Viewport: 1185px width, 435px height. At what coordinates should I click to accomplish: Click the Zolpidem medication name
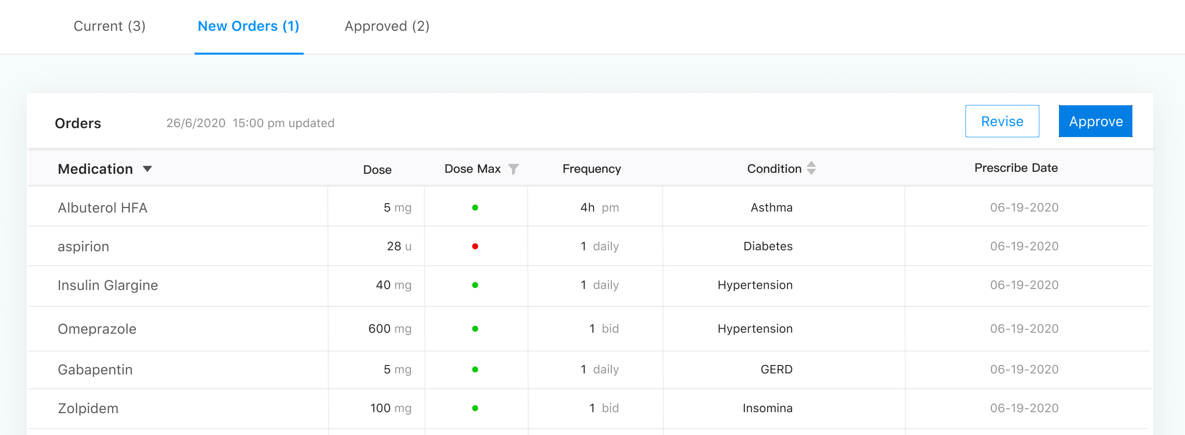pyautogui.click(x=88, y=408)
